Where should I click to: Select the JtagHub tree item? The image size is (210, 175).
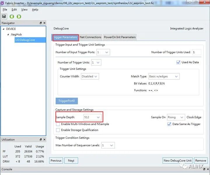pos(16,34)
